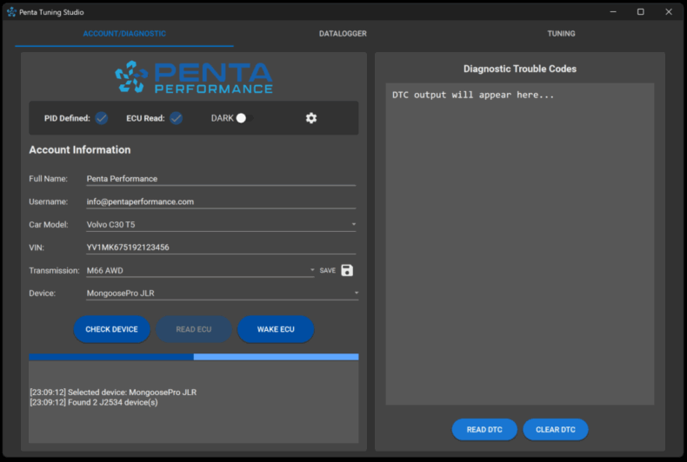The height and width of the screenshot is (462, 687).
Task: Click the blue progress bar
Action: [194, 357]
